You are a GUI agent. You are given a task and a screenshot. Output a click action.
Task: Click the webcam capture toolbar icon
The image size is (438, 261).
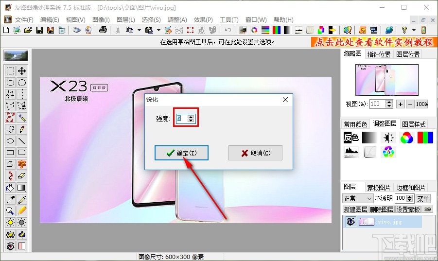(x=88, y=30)
